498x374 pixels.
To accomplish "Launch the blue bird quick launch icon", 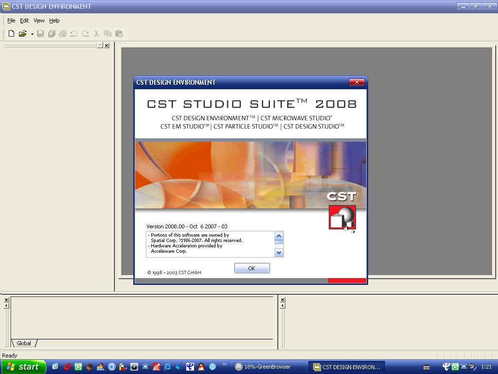I will click(x=179, y=367).
